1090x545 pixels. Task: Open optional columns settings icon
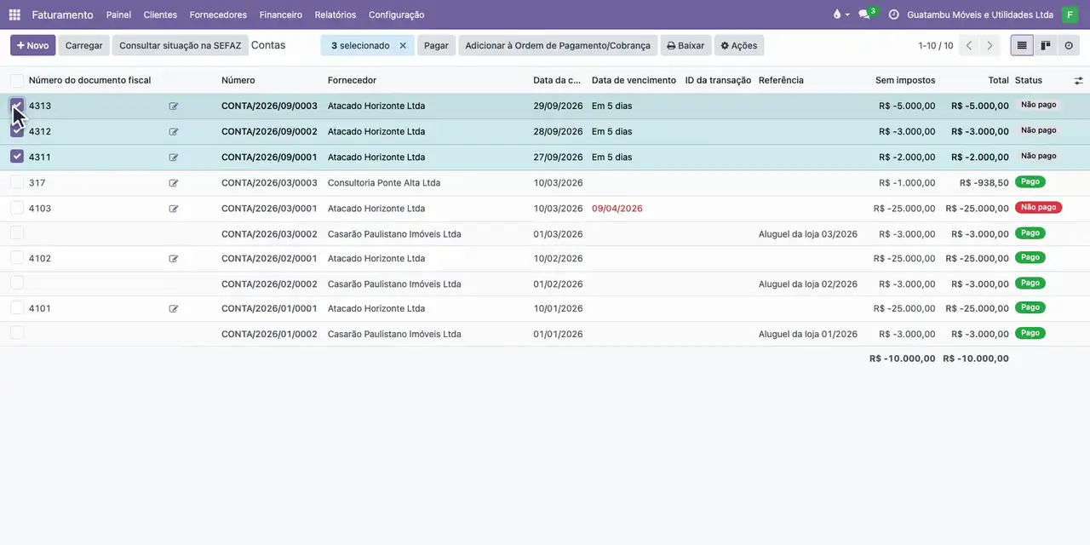(1078, 80)
